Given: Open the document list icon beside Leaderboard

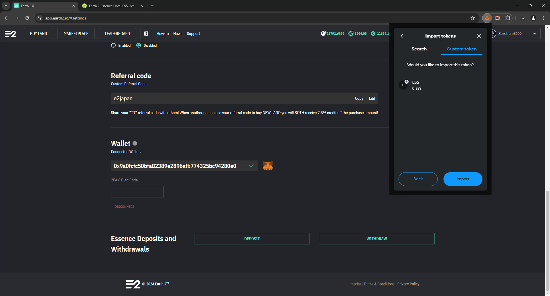Looking at the screenshot, I should click(x=146, y=34).
